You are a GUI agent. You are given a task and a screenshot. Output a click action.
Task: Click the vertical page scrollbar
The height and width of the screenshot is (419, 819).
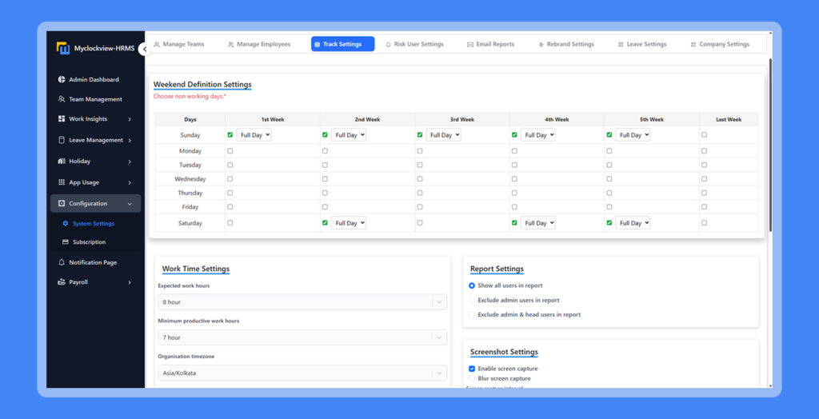tap(770, 146)
